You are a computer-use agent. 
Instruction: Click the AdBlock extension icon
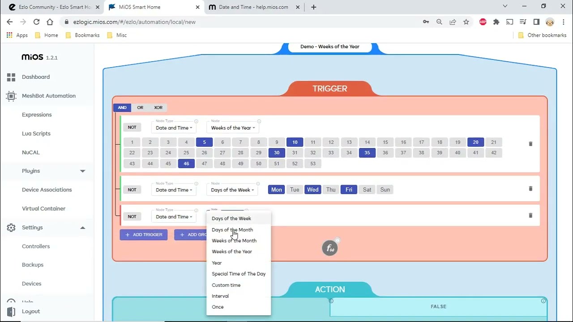pyautogui.click(x=483, y=21)
